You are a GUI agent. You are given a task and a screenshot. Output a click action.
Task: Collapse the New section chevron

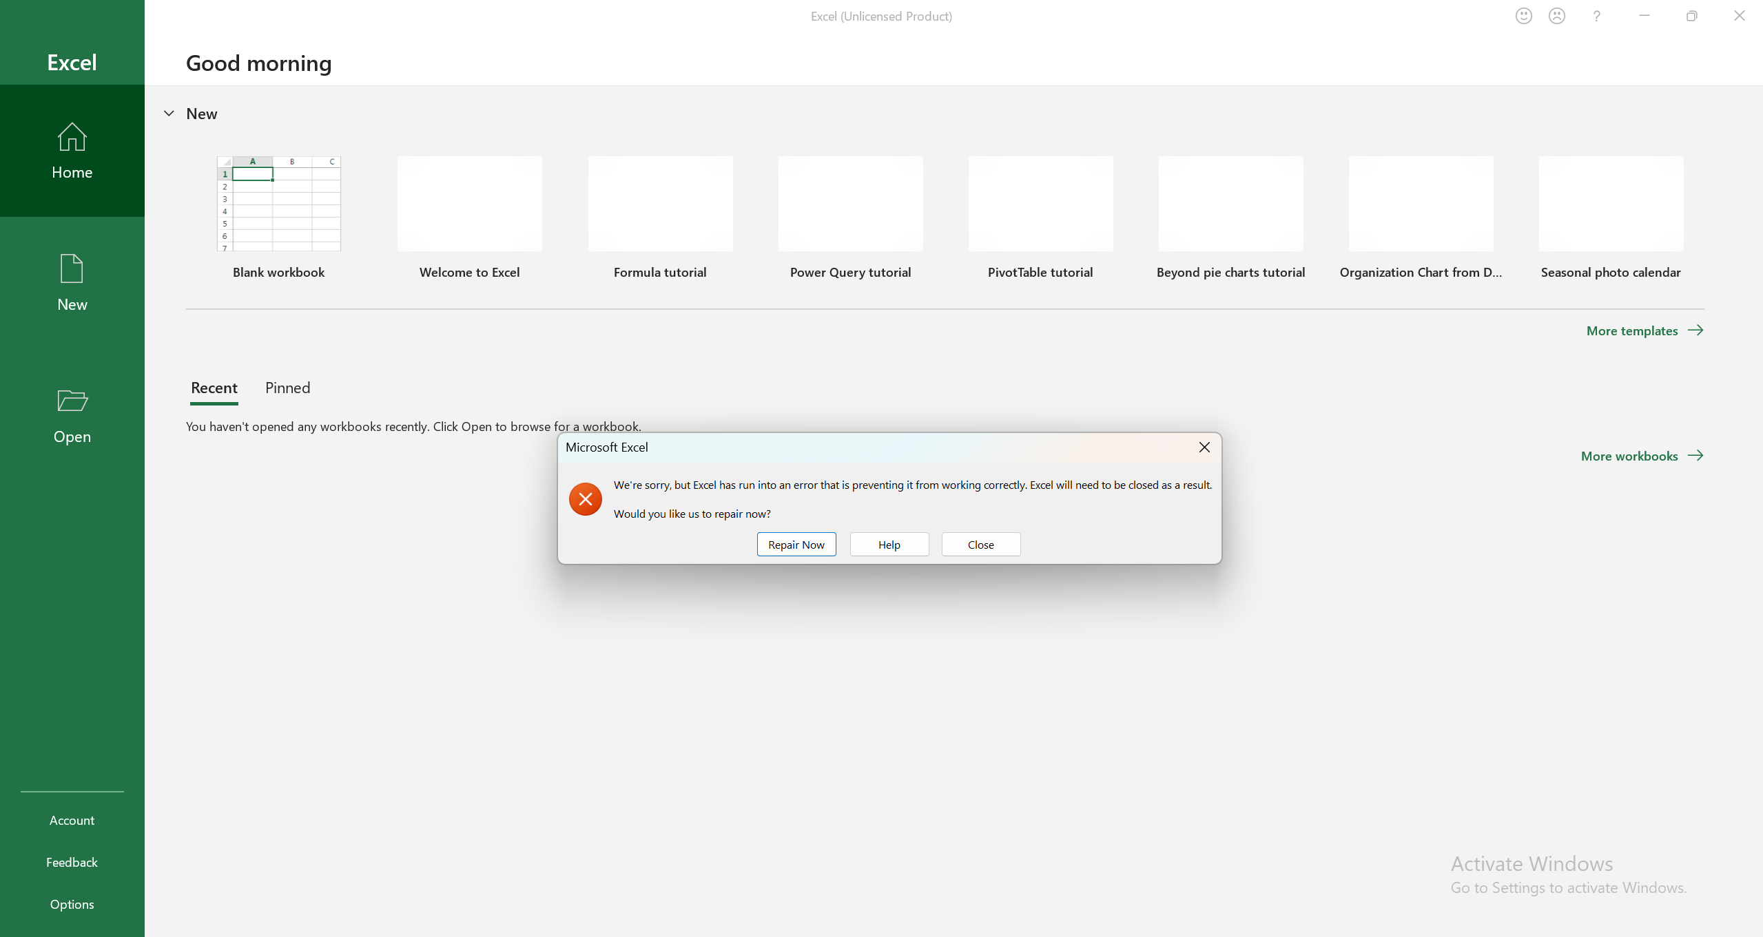tap(169, 114)
